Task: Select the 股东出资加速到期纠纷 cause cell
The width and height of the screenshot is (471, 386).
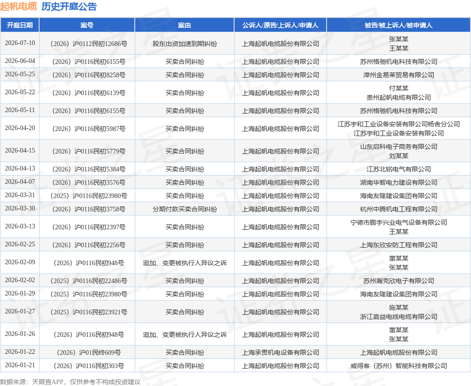Action: click(x=184, y=44)
